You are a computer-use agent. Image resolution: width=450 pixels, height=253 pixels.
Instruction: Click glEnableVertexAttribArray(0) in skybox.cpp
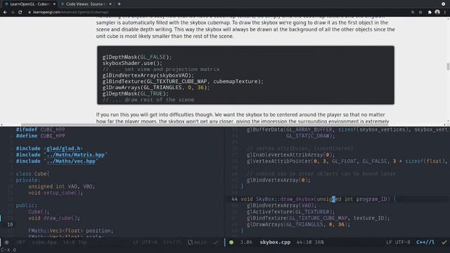290,155
